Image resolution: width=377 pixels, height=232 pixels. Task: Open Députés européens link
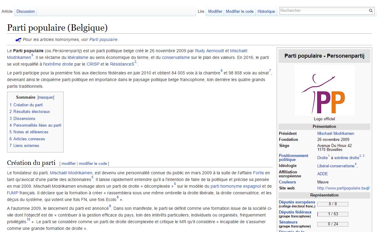(x=297, y=202)
